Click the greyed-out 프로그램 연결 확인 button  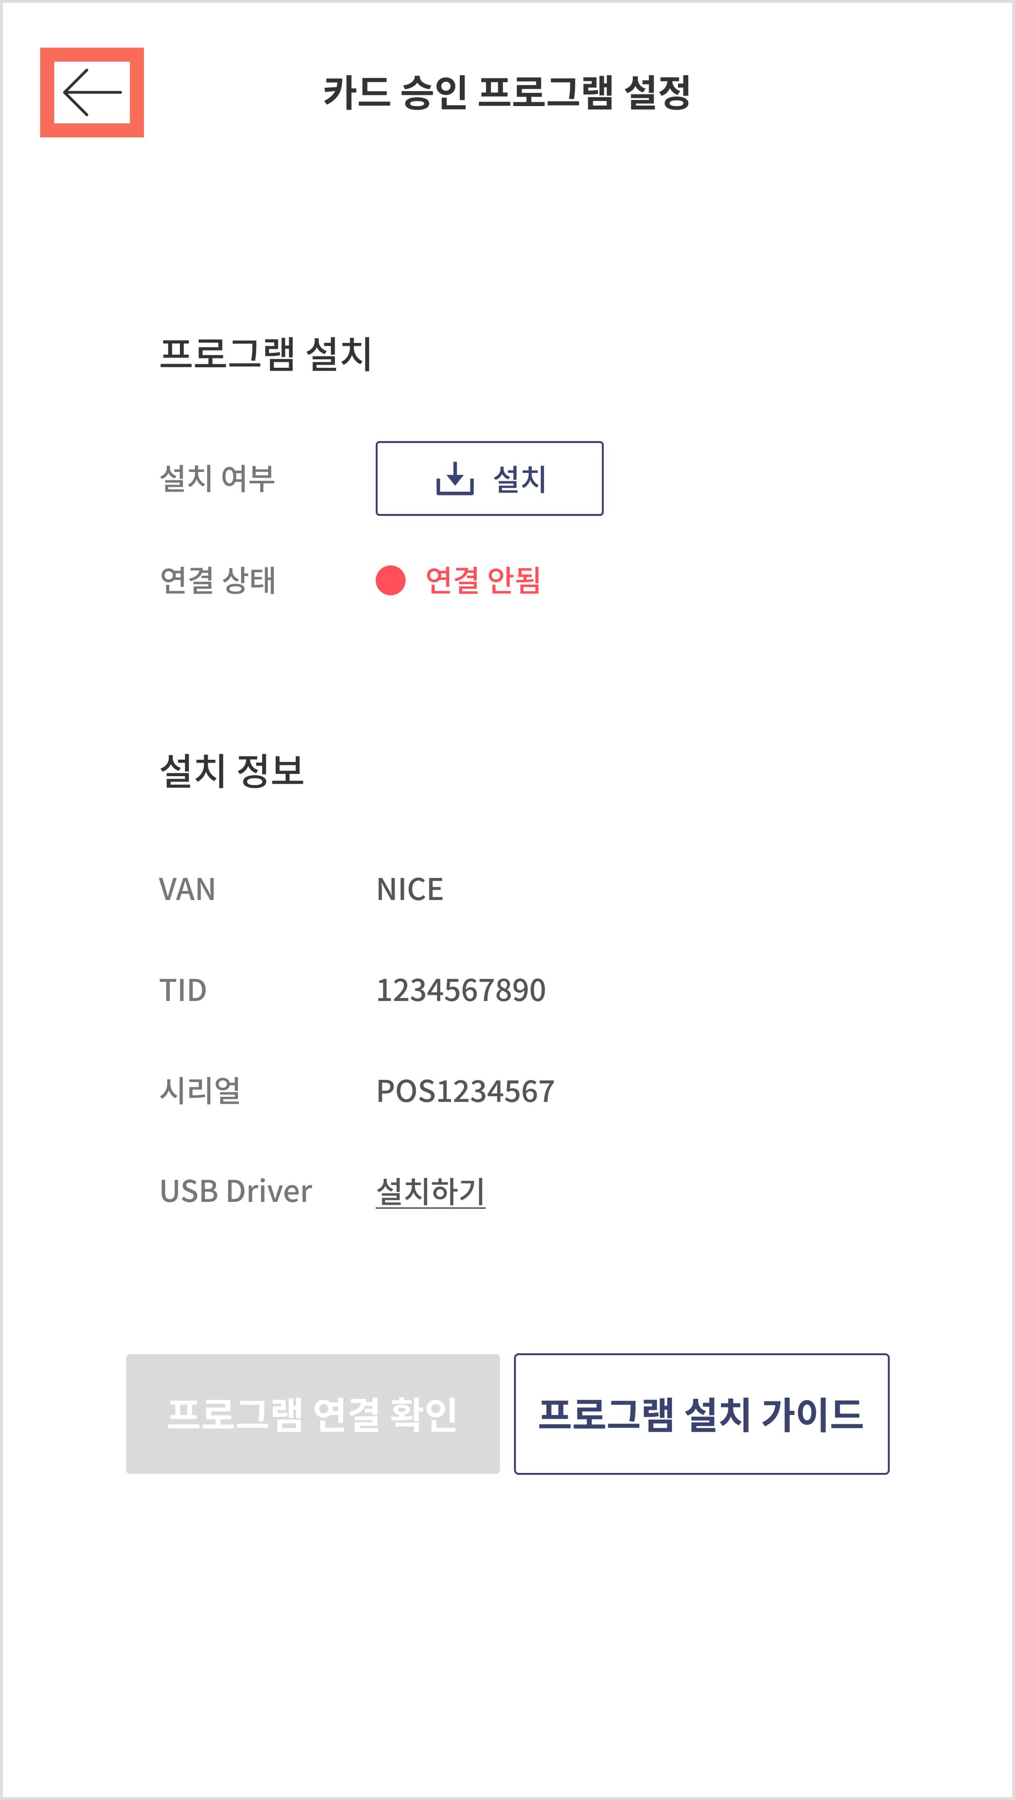point(313,1414)
